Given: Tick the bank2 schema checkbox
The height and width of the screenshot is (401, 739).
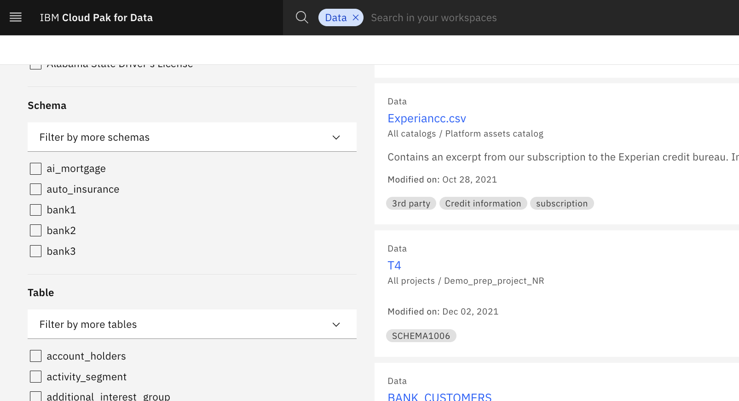Looking at the screenshot, I should pos(36,231).
